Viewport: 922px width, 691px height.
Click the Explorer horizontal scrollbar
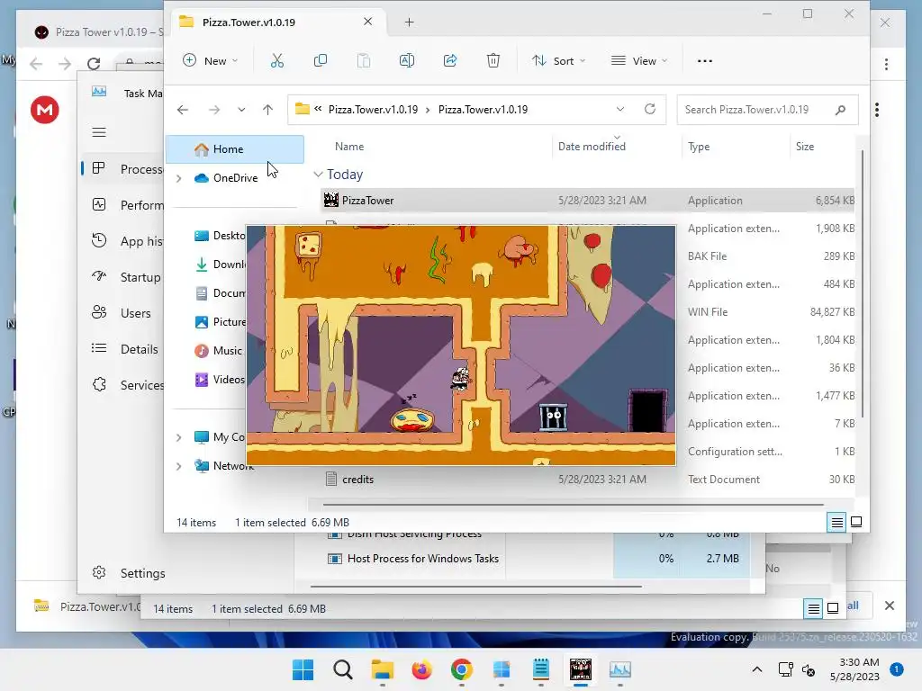[x=574, y=504]
